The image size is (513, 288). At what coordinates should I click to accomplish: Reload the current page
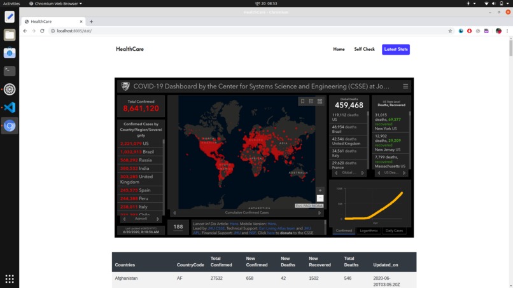(x=42, y=31)
